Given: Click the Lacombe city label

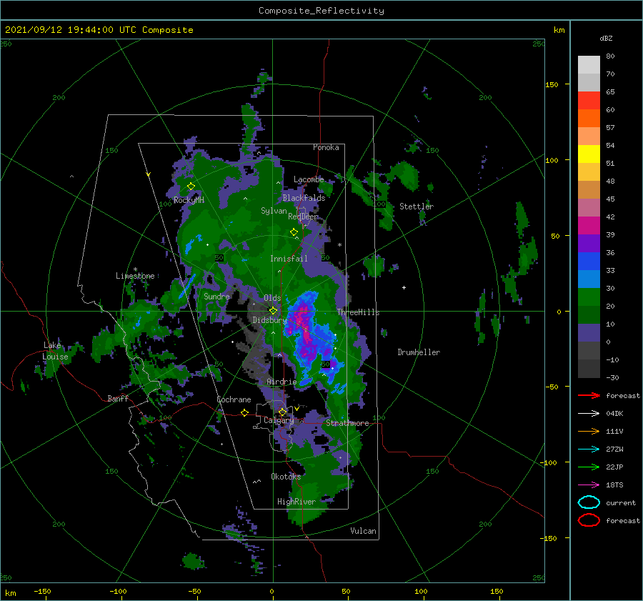Looking at the screenshot, I should click(x=309, y=179).
